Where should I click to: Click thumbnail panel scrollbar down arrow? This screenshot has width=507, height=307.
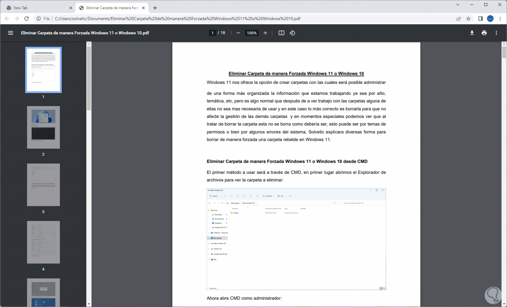[x=89, y=304]
